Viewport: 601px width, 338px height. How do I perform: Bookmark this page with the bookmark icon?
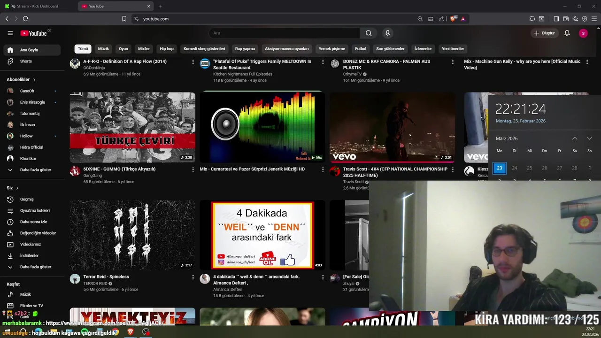[x=124, y=19]
